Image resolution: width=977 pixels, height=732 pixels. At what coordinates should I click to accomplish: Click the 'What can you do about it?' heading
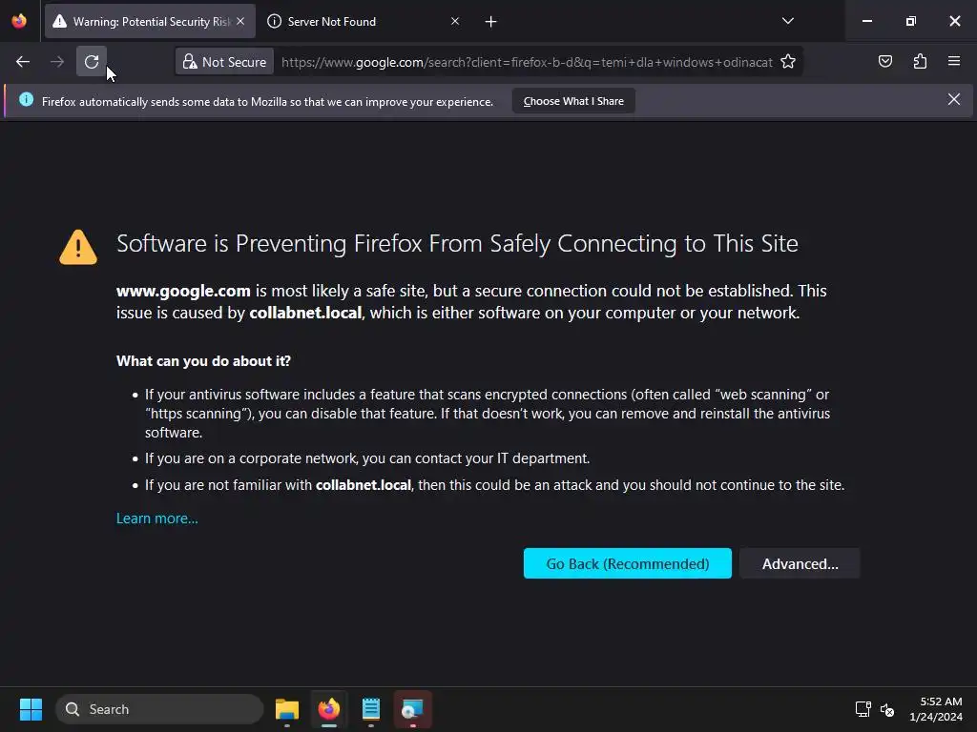point(203,361)
